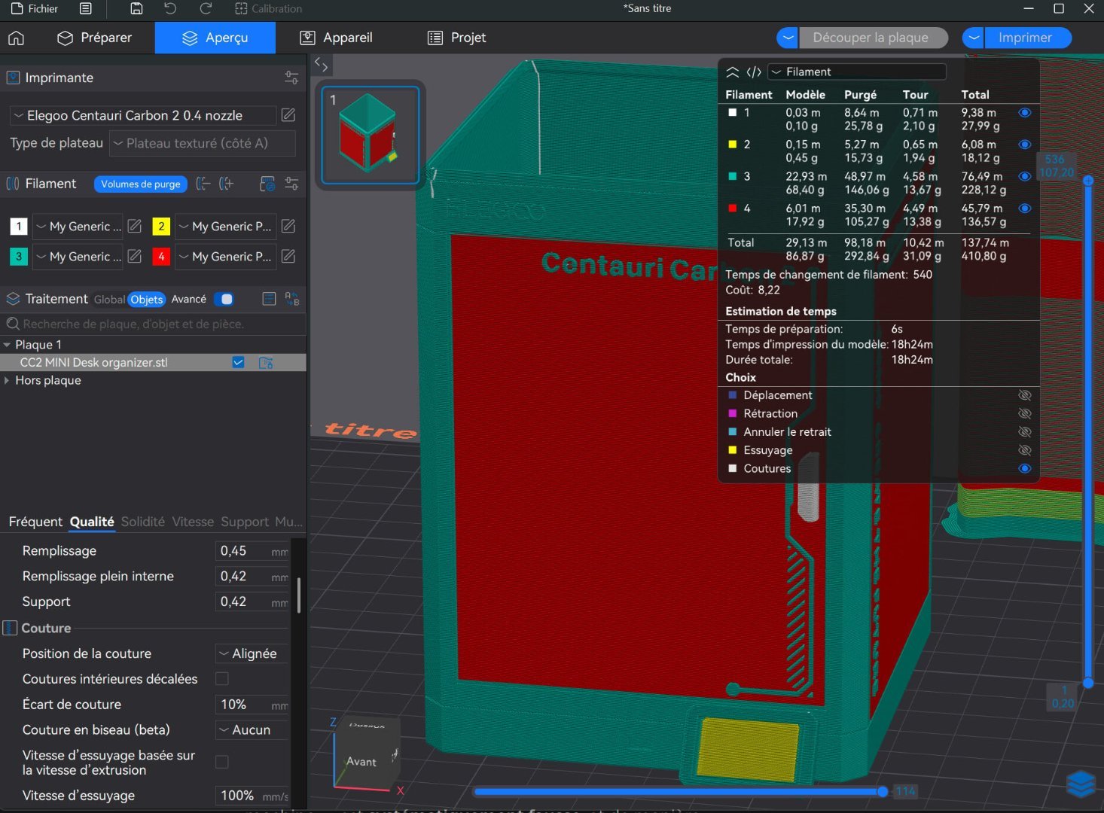Hide filament 3 in preview
Viewport: 1104px width, 813px height.
1024,176
